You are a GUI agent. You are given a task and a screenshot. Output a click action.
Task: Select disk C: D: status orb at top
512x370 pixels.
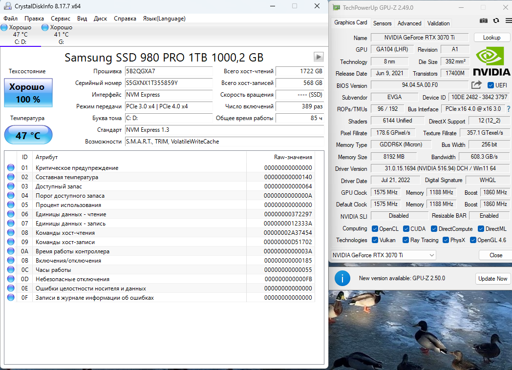click(x=4, y=27)
